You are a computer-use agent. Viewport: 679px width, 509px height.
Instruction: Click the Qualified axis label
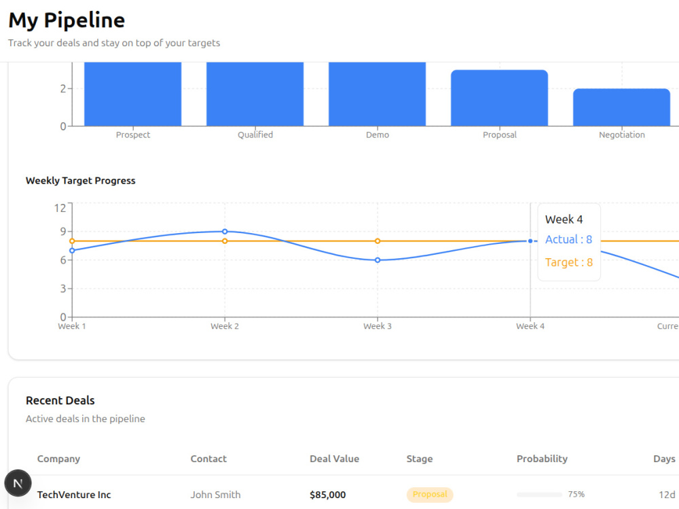coord(255,135)
